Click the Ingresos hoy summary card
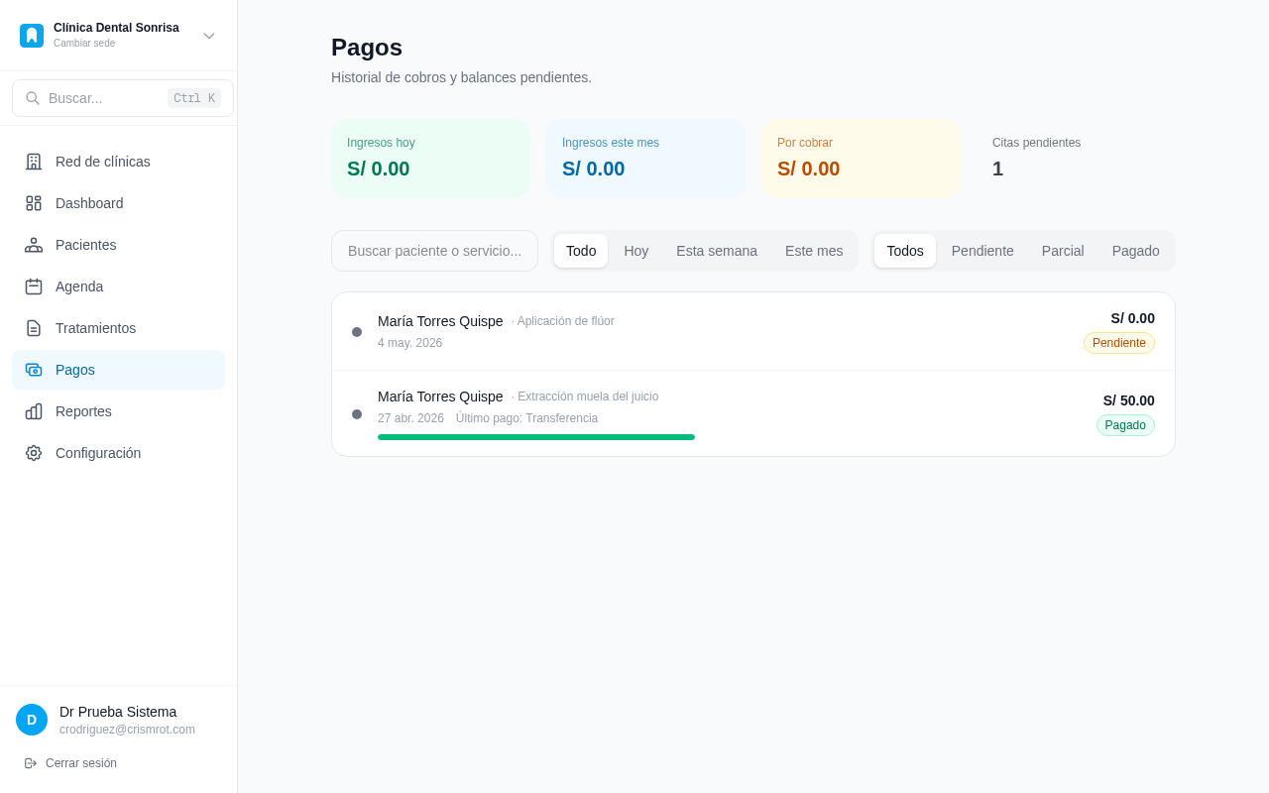The height and width of the screenshot is (793, 1269). pyautogui.click(x=430, y=159)
